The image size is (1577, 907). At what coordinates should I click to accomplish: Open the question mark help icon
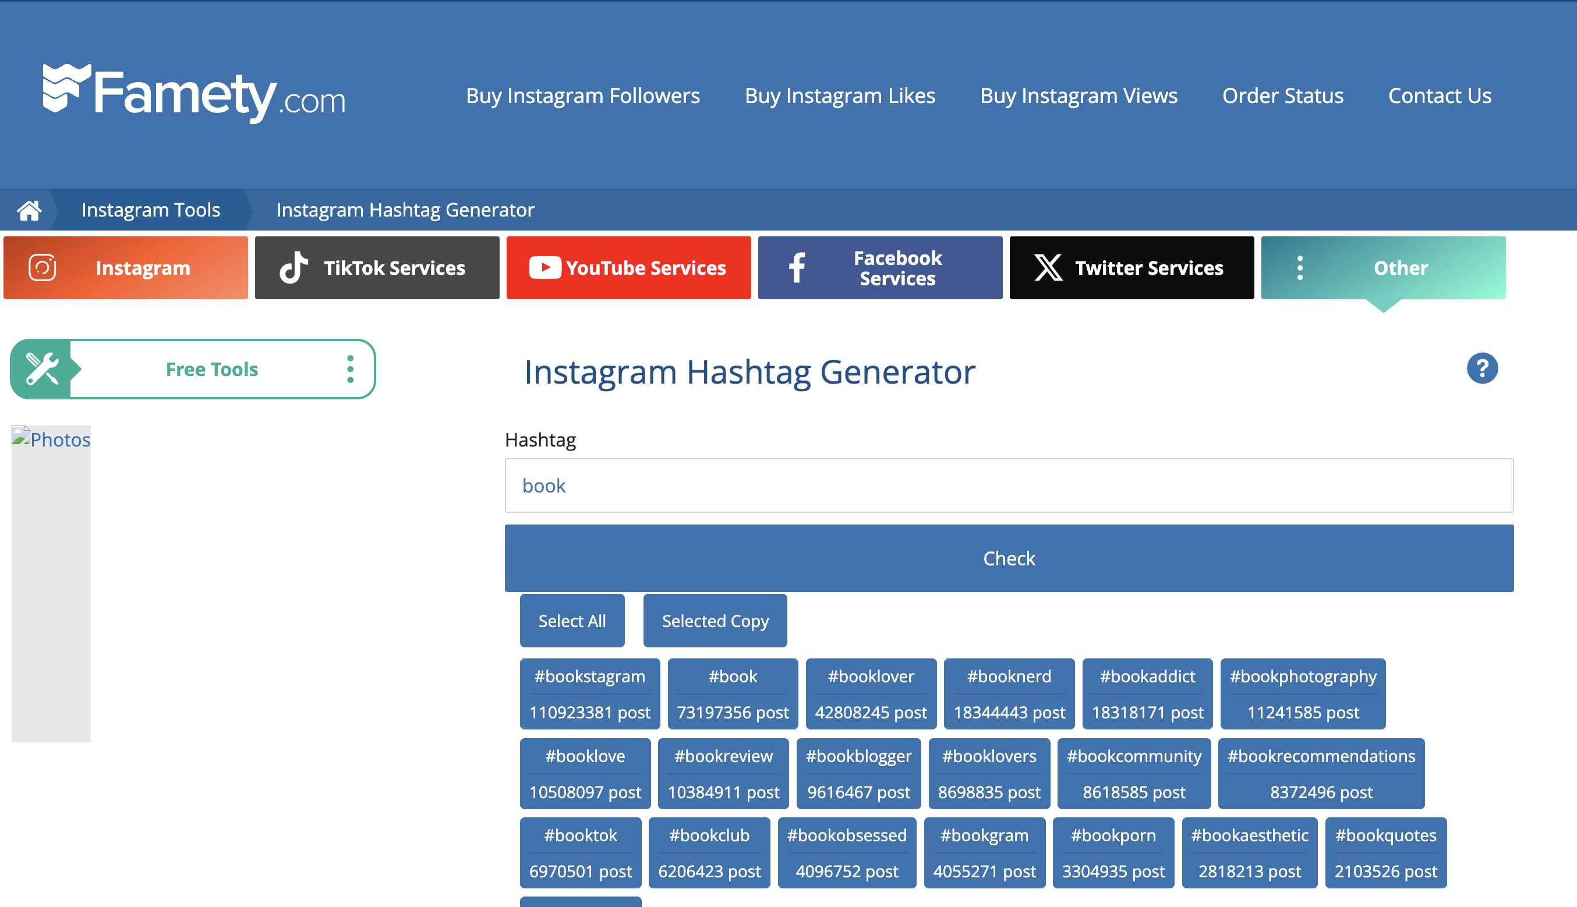coord(1481,368)
